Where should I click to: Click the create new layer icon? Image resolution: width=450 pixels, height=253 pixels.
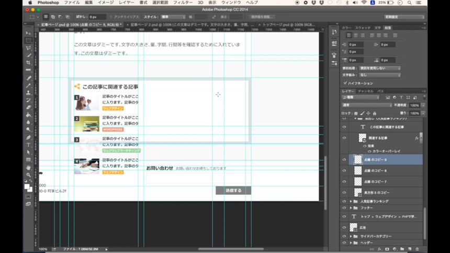[x=410, y=249]
